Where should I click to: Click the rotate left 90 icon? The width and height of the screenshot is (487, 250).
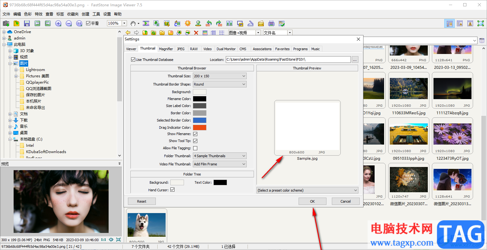click(209, 23)
